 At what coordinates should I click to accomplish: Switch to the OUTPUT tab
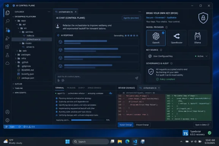[x=81, y=88]
